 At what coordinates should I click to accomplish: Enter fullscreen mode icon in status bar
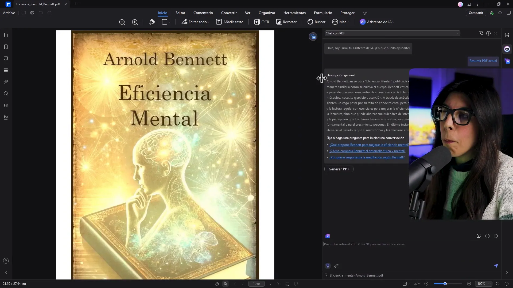(498, 284)
